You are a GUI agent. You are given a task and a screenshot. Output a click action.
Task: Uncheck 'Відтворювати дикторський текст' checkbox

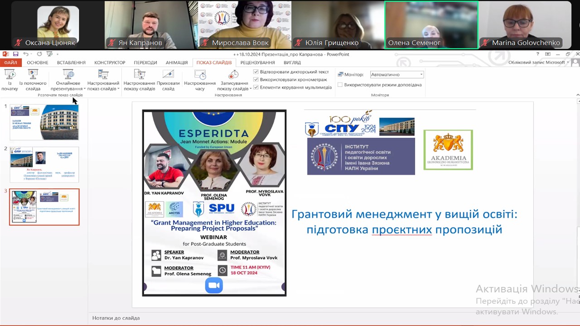pyautogui.click(x=256, y=72)
